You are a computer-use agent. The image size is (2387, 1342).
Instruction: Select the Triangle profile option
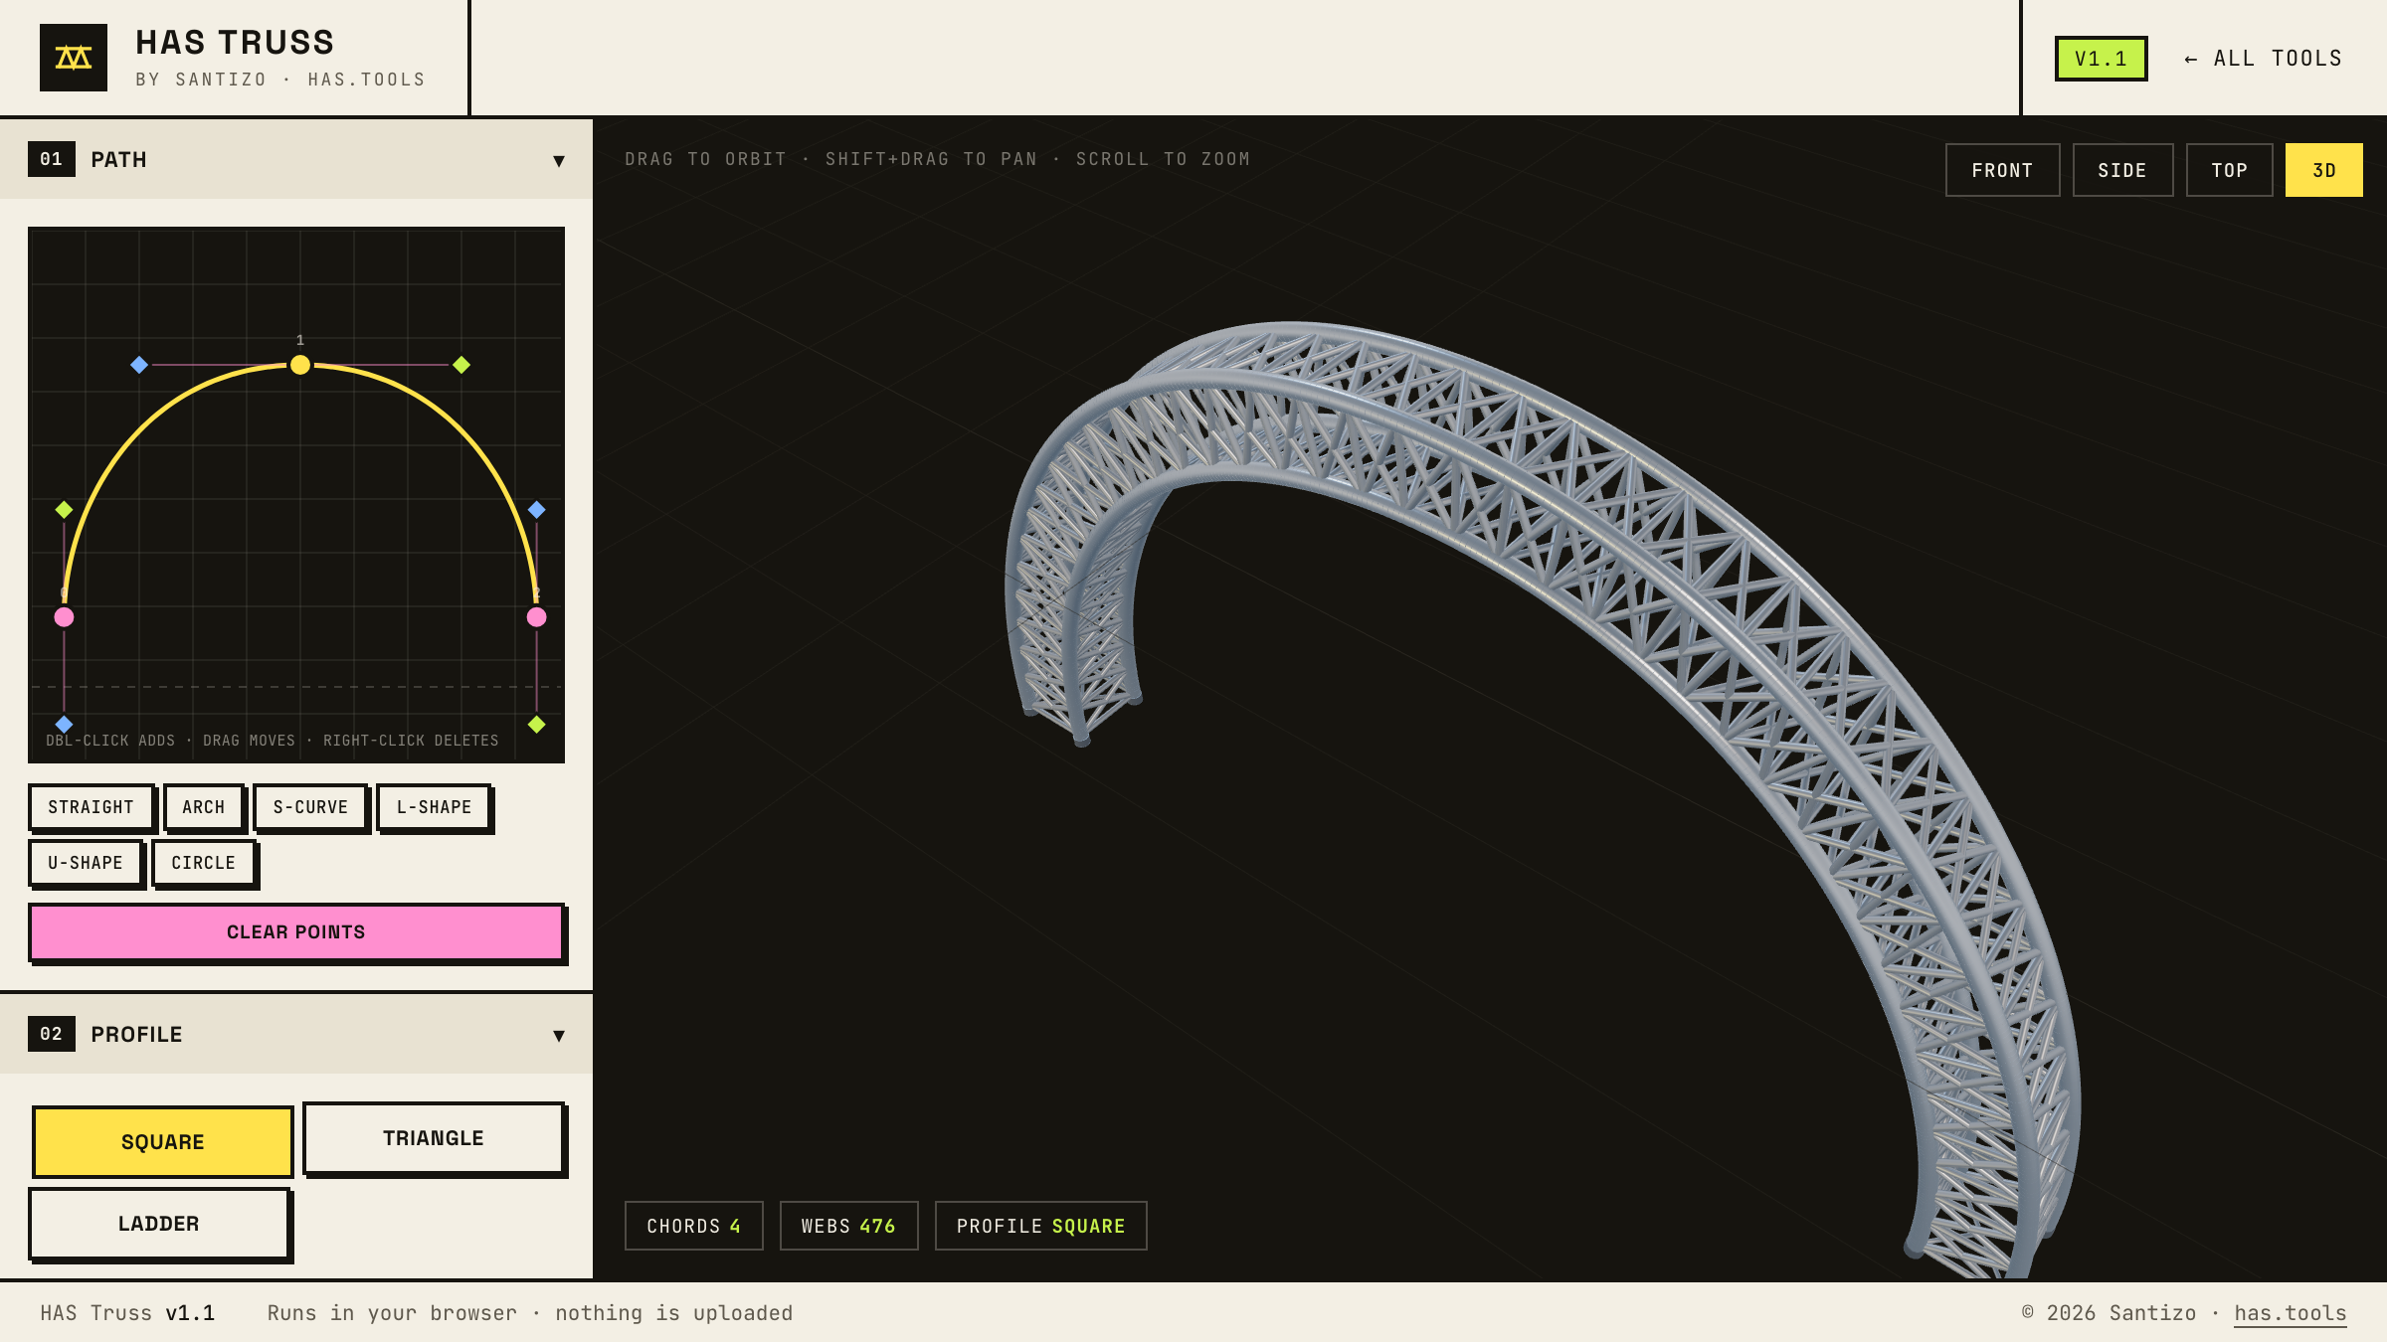[x=434, y=1138]
